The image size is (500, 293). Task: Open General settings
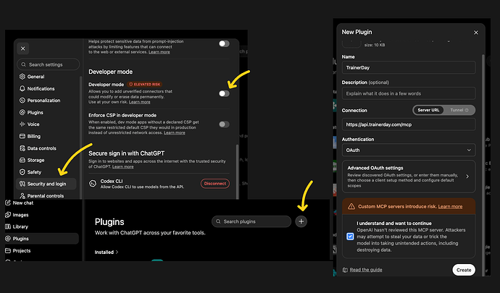(36, 77)
